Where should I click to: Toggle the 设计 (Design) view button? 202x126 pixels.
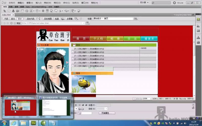20,19
